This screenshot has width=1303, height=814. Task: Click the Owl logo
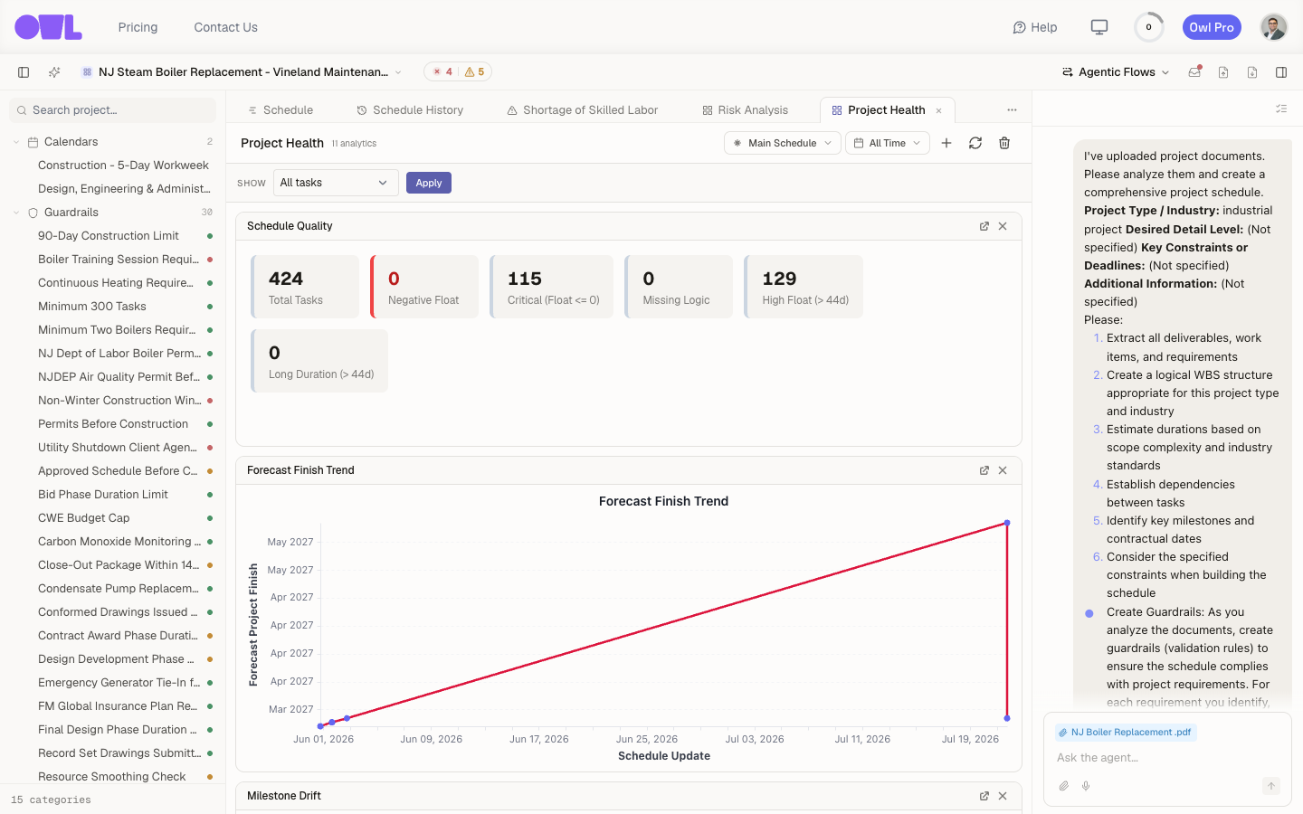point(48,27)
